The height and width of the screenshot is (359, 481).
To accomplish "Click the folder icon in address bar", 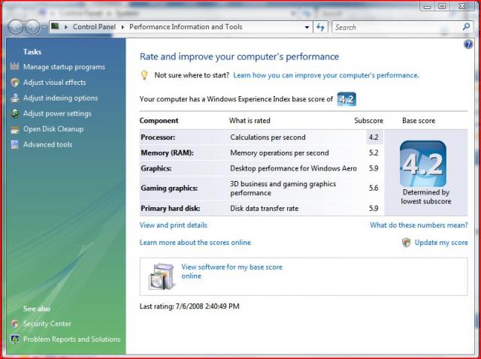I will point(55,26).
